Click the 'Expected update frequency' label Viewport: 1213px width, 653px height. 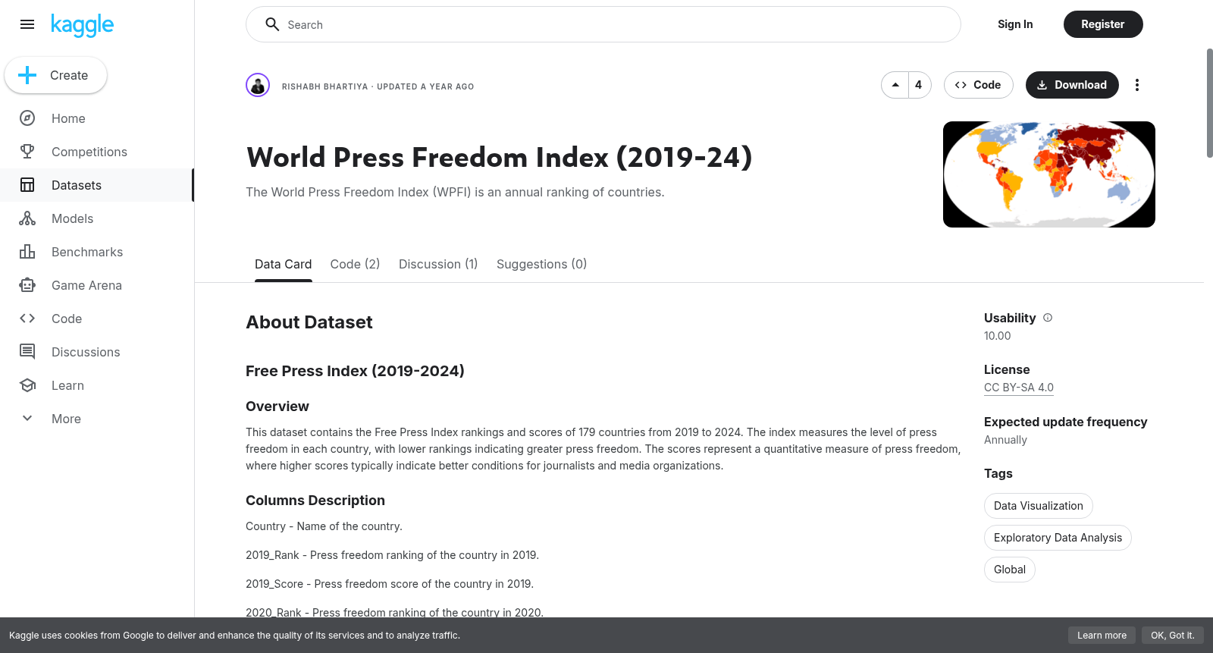coord(1065,422)
